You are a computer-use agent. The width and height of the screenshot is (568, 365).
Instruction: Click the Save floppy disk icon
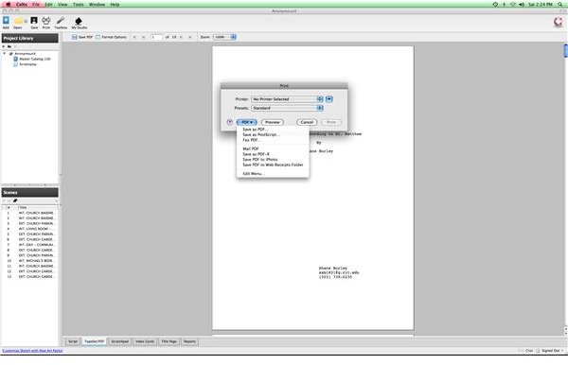click(34, 21)
